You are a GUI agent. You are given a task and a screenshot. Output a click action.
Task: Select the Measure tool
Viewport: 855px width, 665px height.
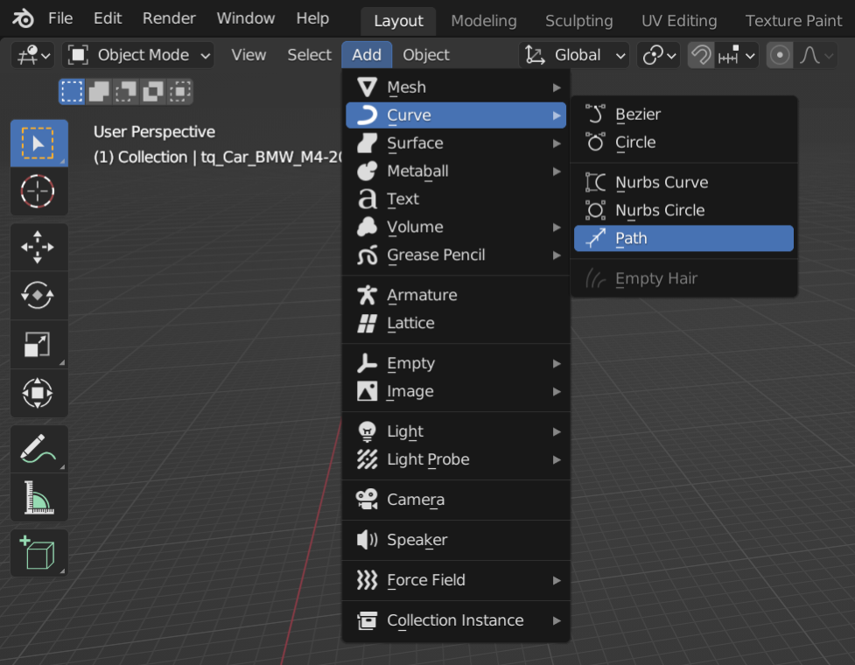point(38,498)
